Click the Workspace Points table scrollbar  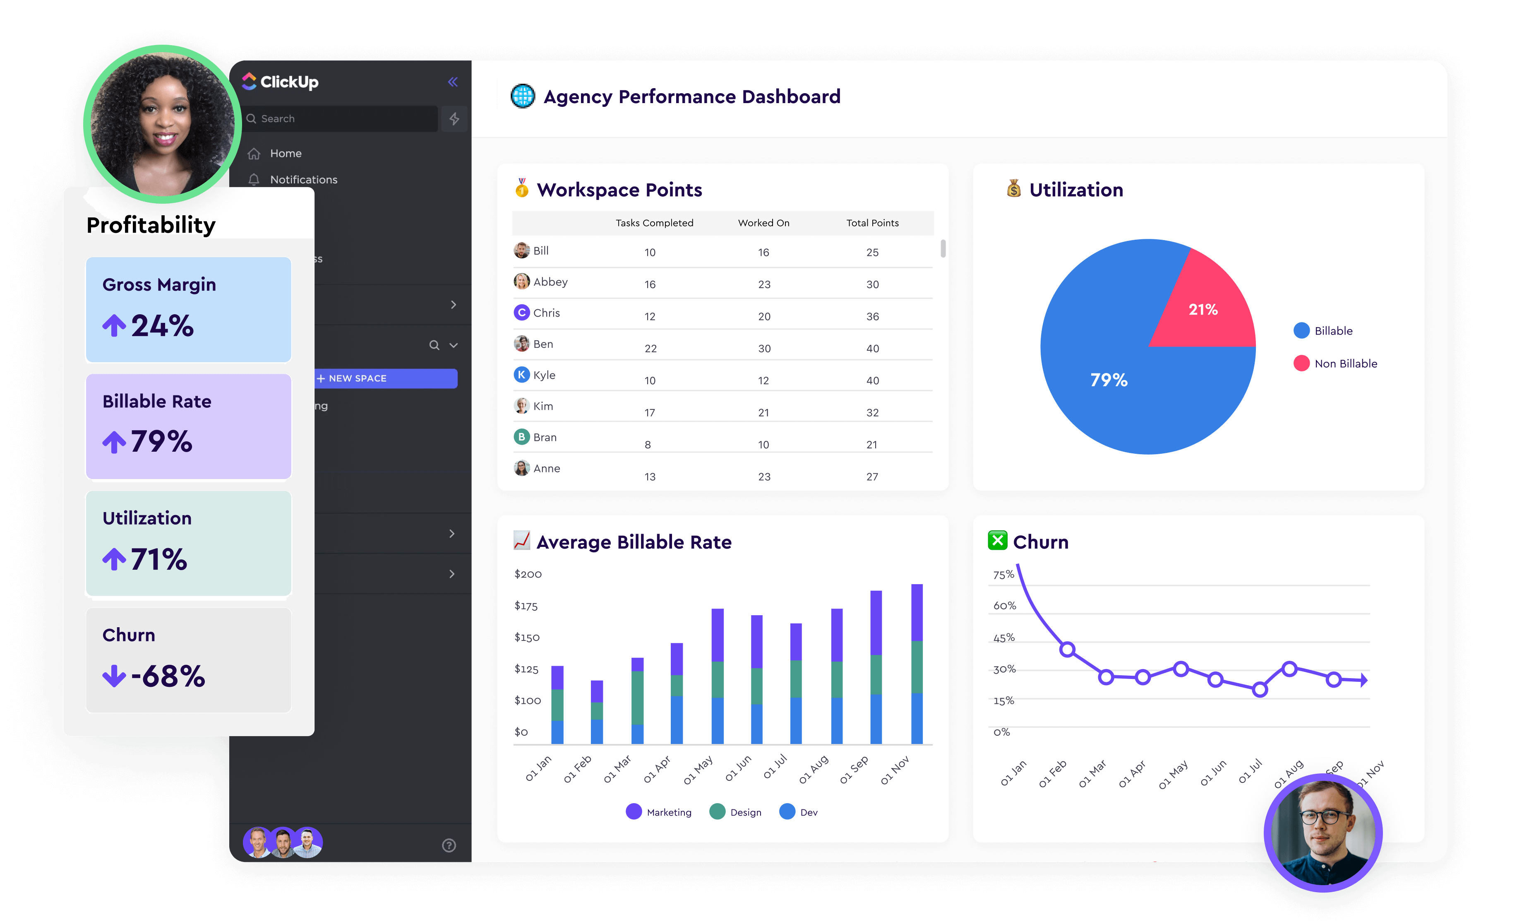[x=943, y=249]
